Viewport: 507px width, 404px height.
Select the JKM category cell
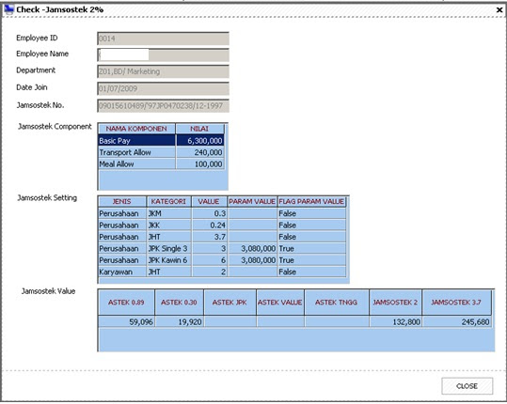coord(168,213)
